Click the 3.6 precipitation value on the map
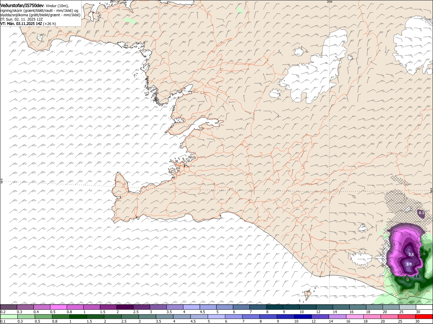The width and height of the screenshot is (433, 324). click(416, 276)
